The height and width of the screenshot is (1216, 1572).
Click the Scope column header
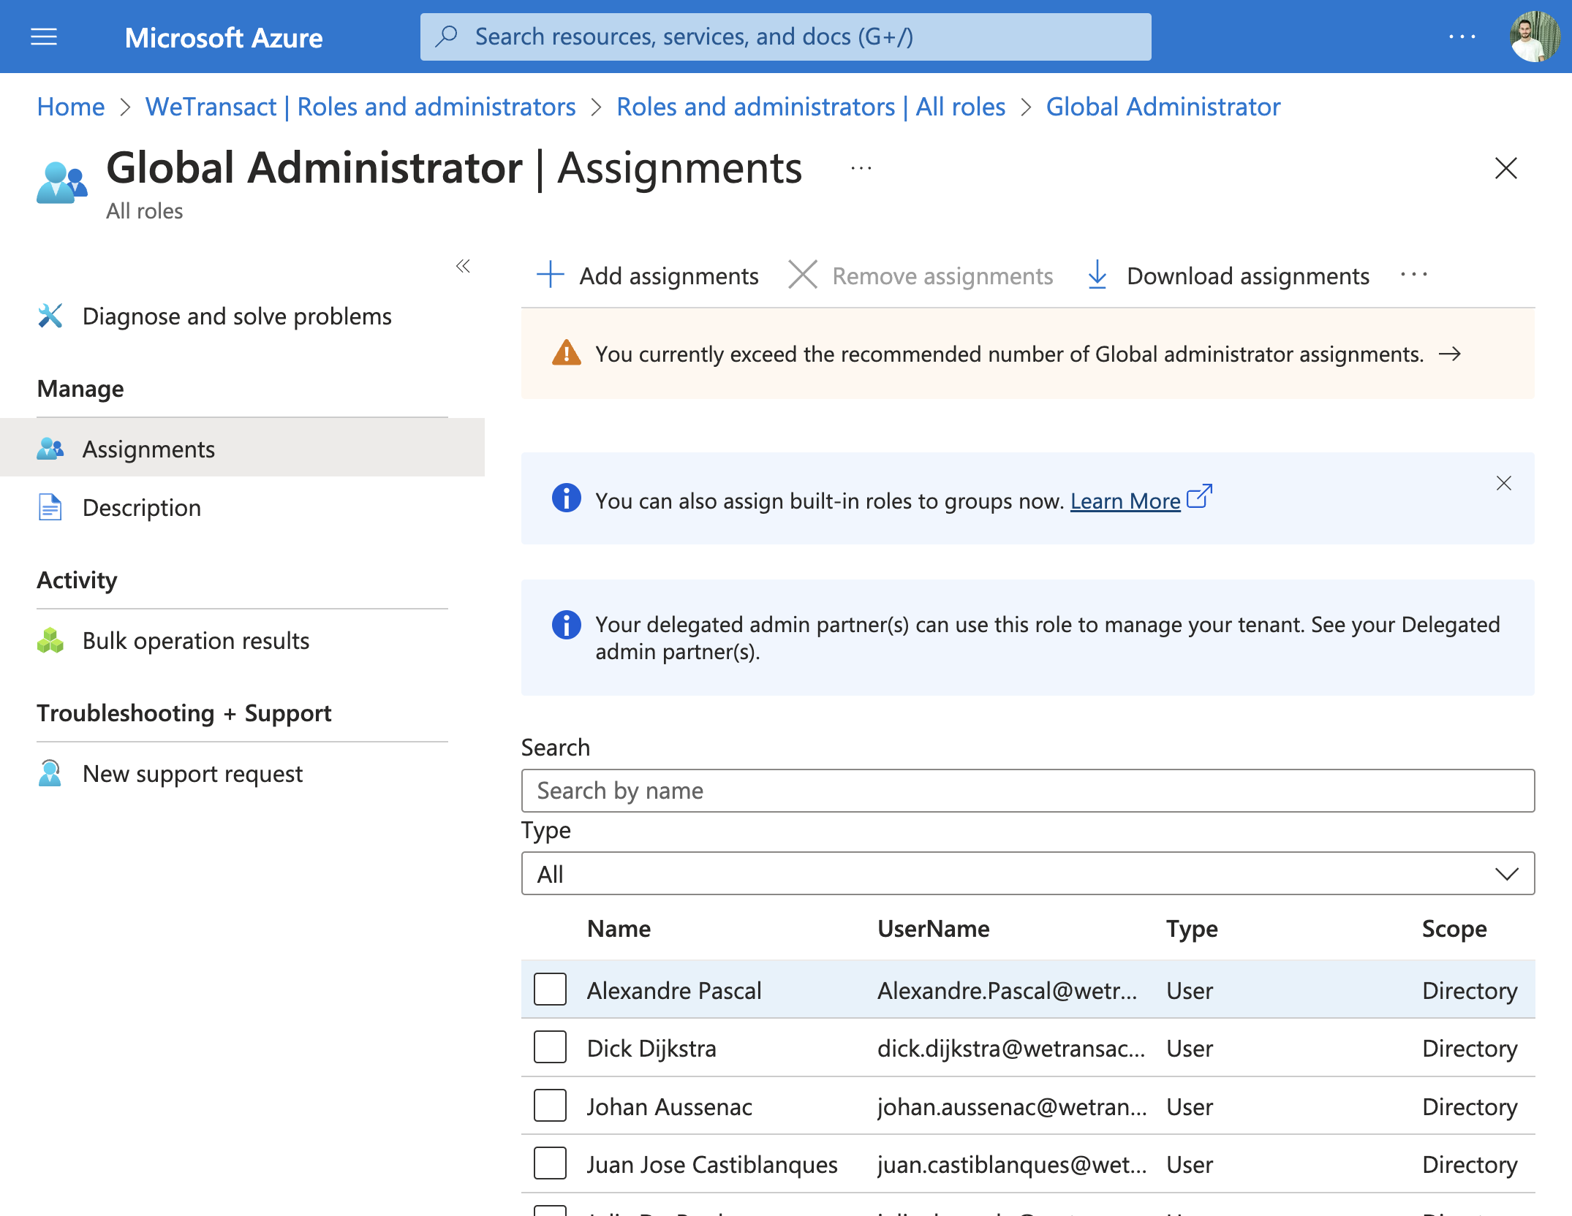[x=1454, y=929]
